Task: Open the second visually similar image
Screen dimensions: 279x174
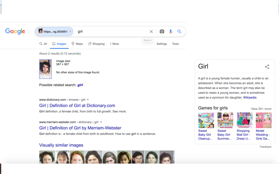Action: click(62, 157)
